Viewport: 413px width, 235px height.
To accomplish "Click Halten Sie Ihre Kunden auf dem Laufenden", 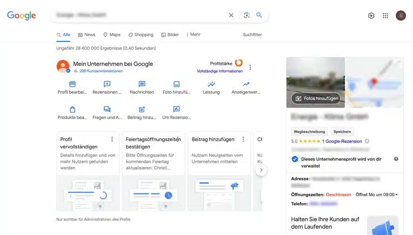I will point(325,223).
